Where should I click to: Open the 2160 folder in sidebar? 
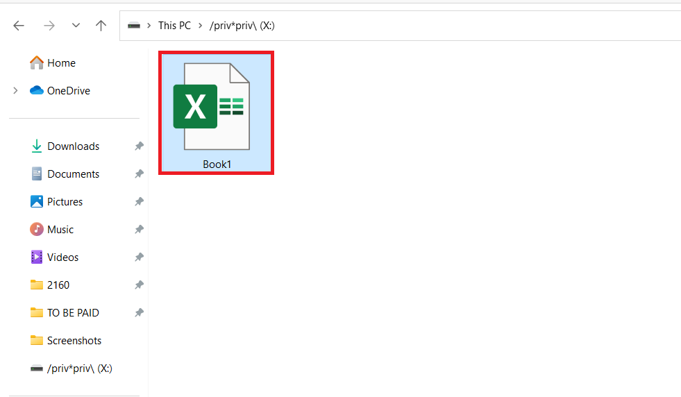tap(58, 285)
